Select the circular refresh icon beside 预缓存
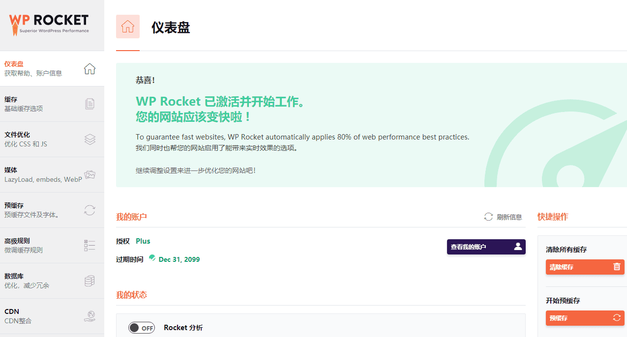Viewport: 627px width, 337px height. click(90, 210)
